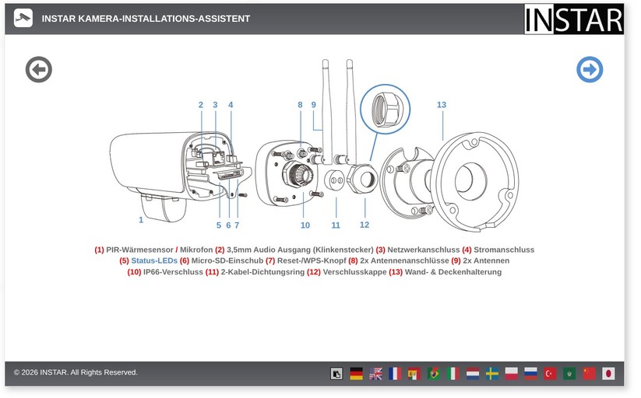Viewport: 641px width, 398px height.
Task: Select Japanese with the Japanese flag
Action: point(608,373)
